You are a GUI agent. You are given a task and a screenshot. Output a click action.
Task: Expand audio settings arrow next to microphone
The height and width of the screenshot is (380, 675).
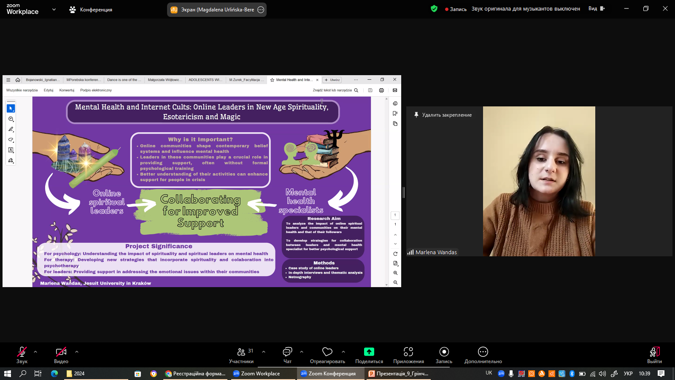(35, 351)
